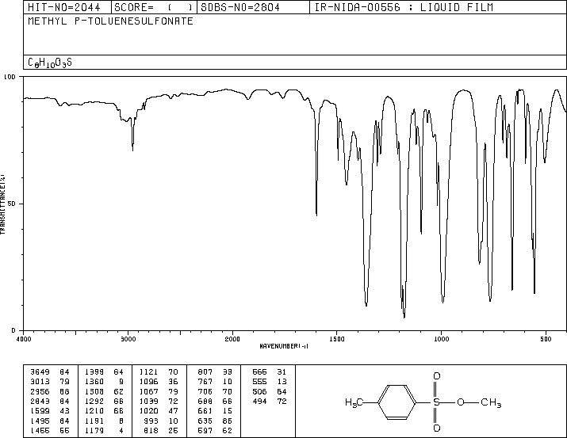Click the sulfur atom S in the structure
This screenshot has height=438, width=567.
coord(436,402)
